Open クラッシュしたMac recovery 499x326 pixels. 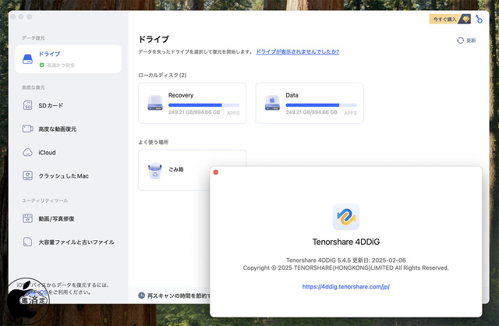coord(68,175)
